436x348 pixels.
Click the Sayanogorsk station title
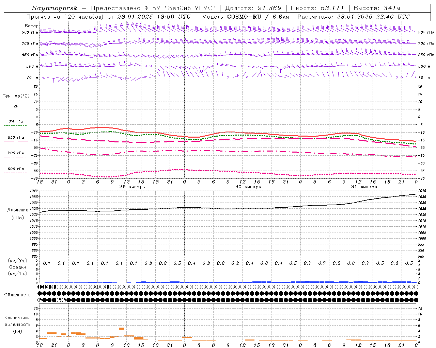[x=55, y=8]
